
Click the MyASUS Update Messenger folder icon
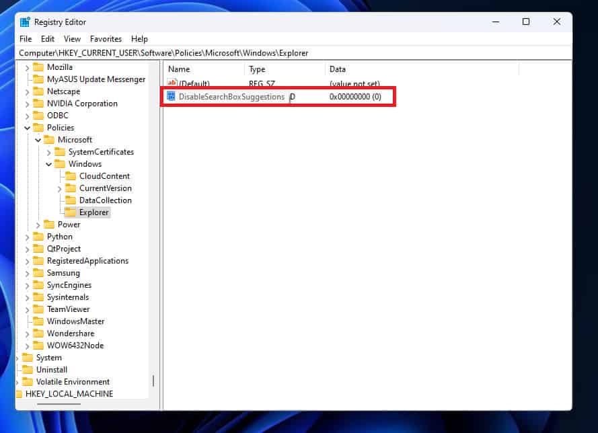(x=38, y=79)
